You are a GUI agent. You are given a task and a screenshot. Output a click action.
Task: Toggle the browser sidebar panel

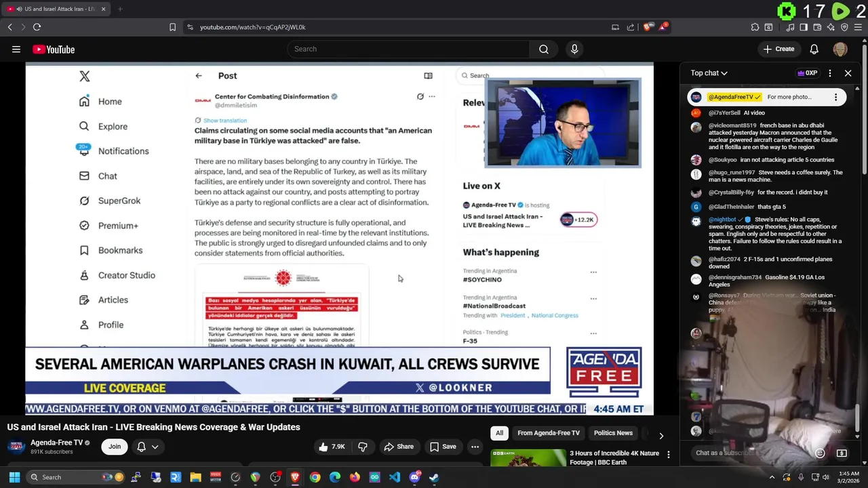804,27
